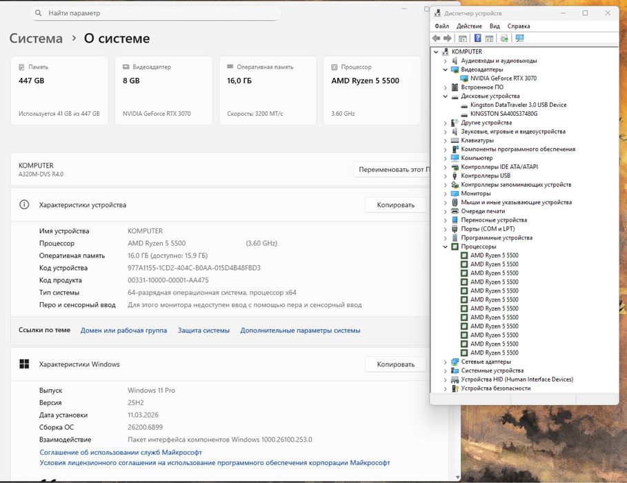Open the Файл menu in Device Manager
This screenshot has height=483, width=627.
pos(441,26)
